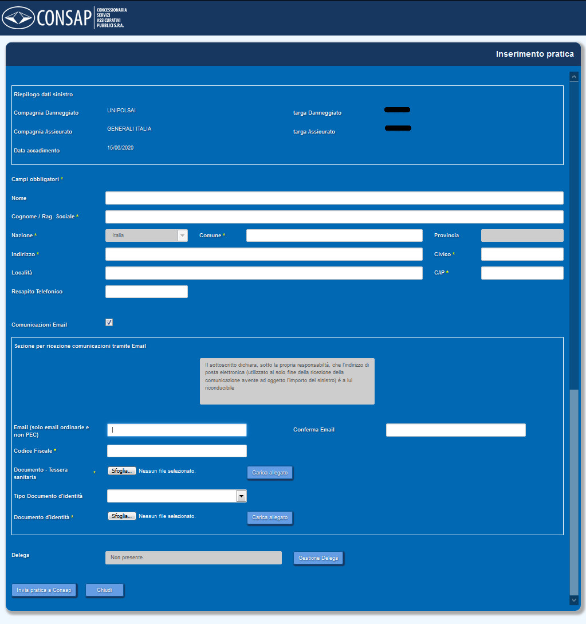Click the 'GENERALI ITALIA' value
This screenshot has width=586, height=624.
click(129, 128)
